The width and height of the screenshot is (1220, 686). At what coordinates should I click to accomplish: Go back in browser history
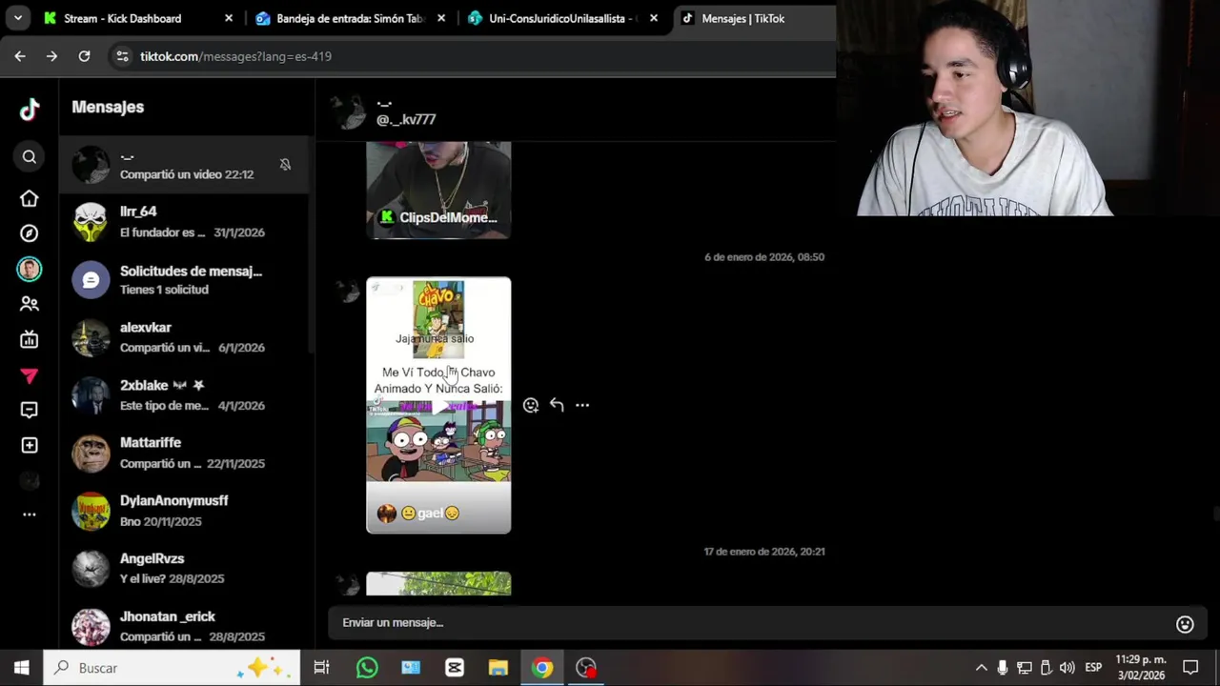(x=20, y=56)
